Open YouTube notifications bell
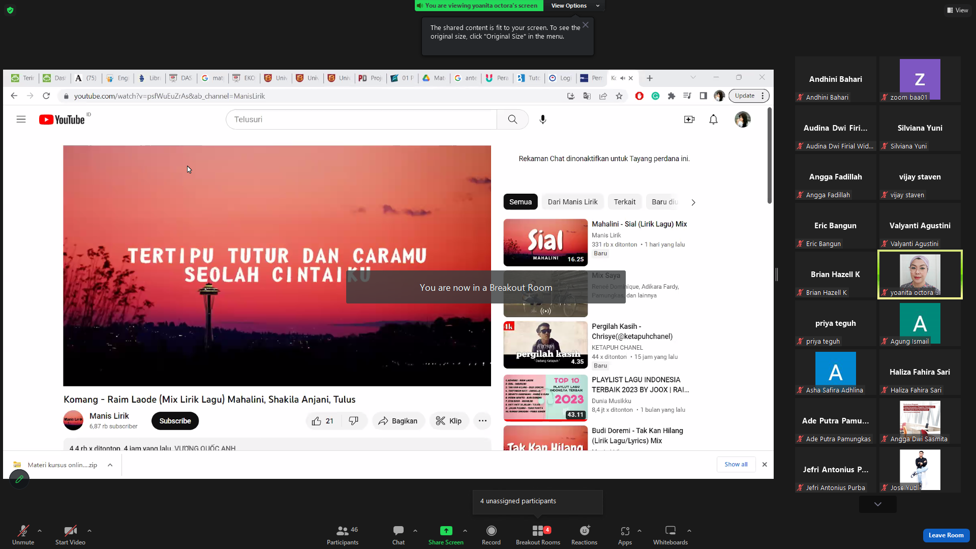Viewport: 976px width, 549px height. pos(714,119)
